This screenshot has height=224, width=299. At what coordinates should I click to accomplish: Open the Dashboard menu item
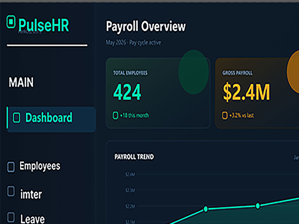point(51,119)
